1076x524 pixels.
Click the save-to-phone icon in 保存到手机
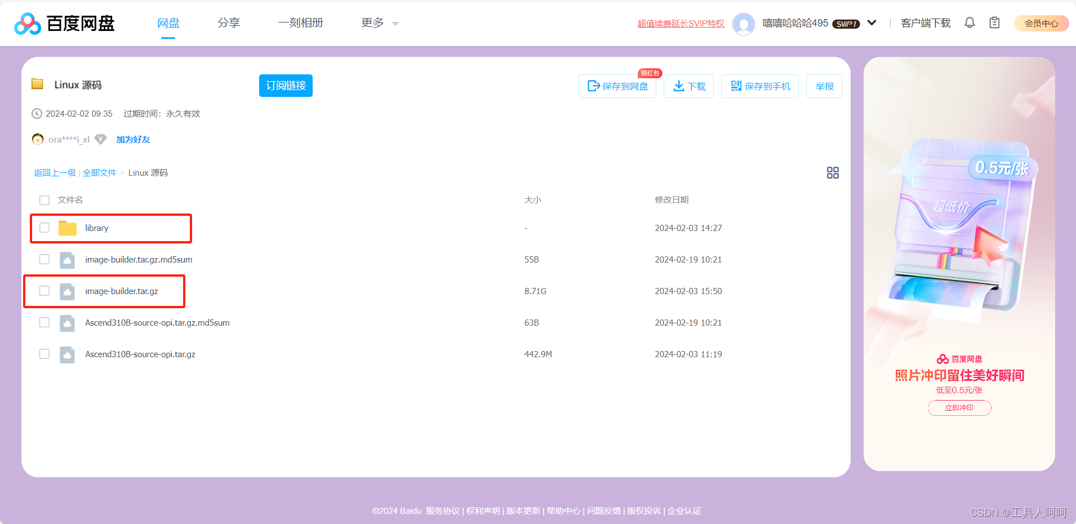[736, 86]
